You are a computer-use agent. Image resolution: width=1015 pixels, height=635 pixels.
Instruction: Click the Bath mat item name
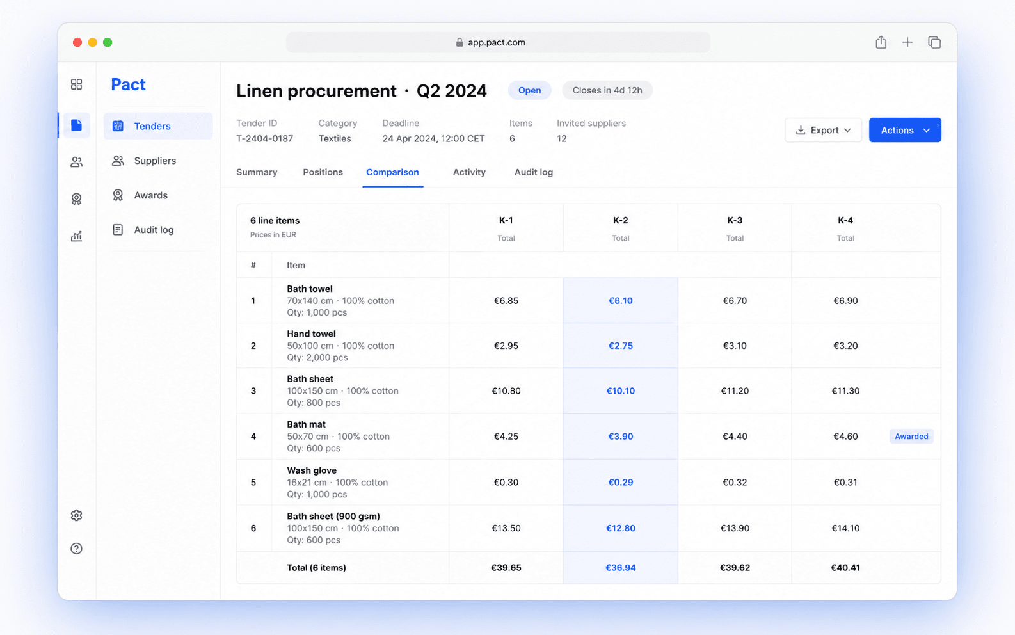point(306,424)
